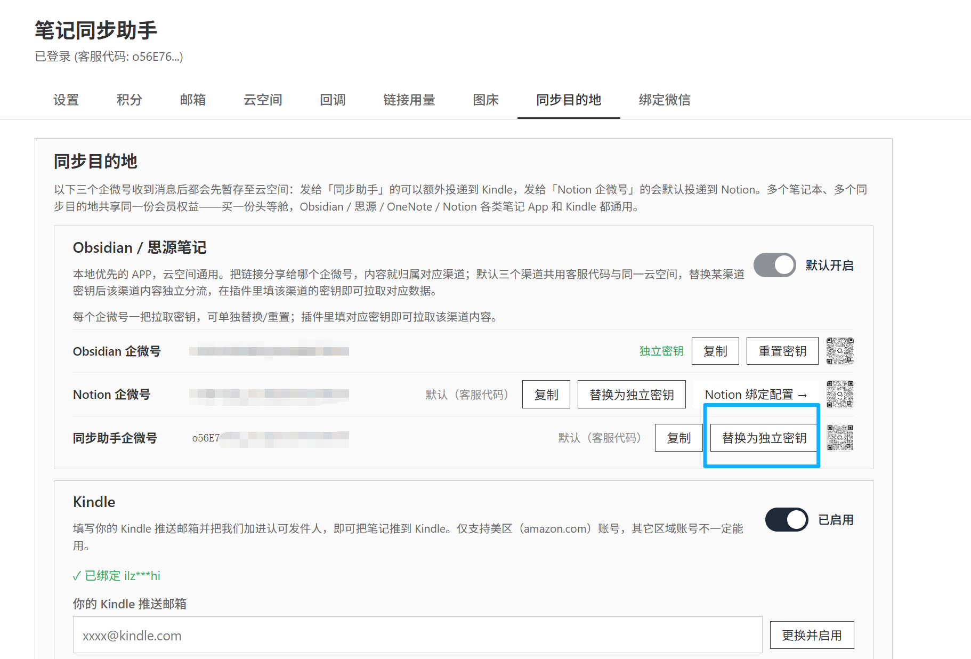971x659 pixels.
Task: Click the blurred Notion 企微号 key value
Action: [269, 395]
